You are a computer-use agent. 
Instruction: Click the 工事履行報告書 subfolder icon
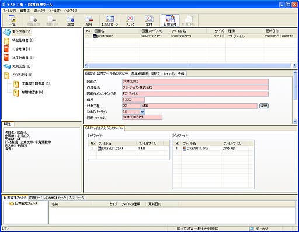(16, 84)
